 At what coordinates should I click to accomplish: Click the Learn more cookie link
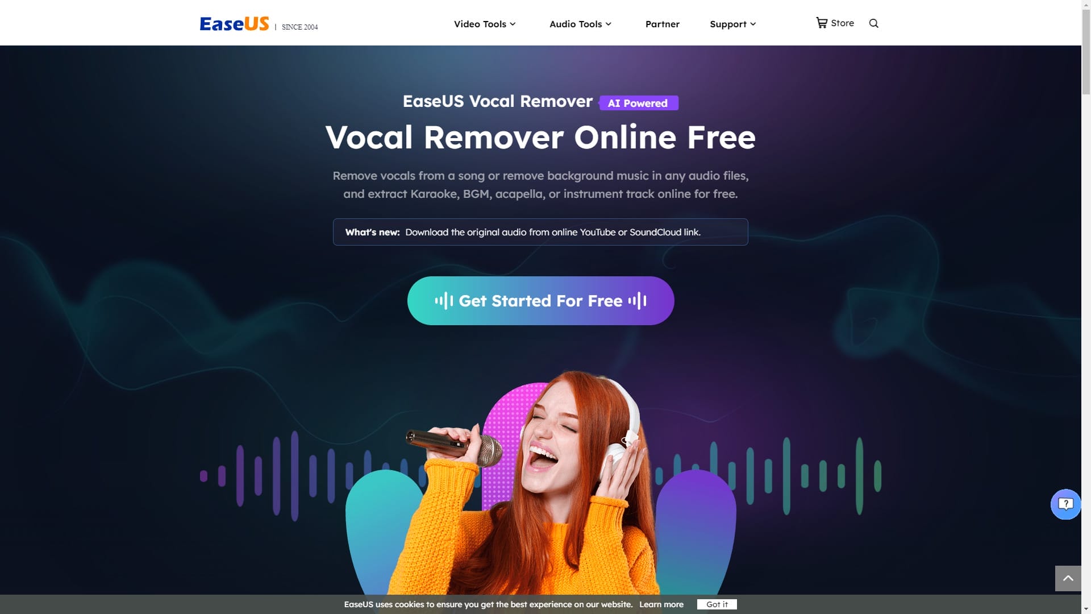[661, 604]
